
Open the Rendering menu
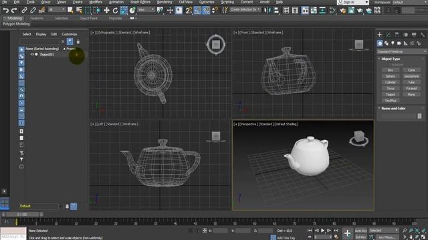click(165, 2)
